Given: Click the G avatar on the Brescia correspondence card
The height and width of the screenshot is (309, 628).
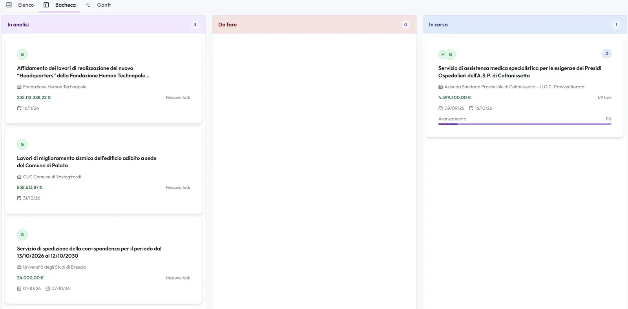Looking at the screenshot, I should (22, 235).
